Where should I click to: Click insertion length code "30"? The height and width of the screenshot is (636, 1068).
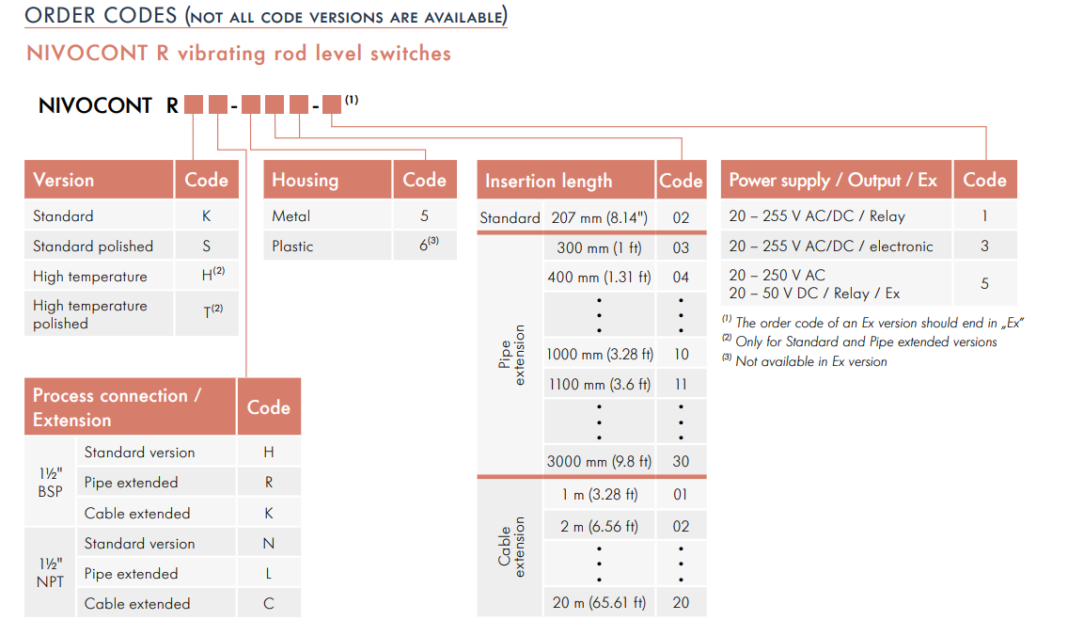point(681,462)
